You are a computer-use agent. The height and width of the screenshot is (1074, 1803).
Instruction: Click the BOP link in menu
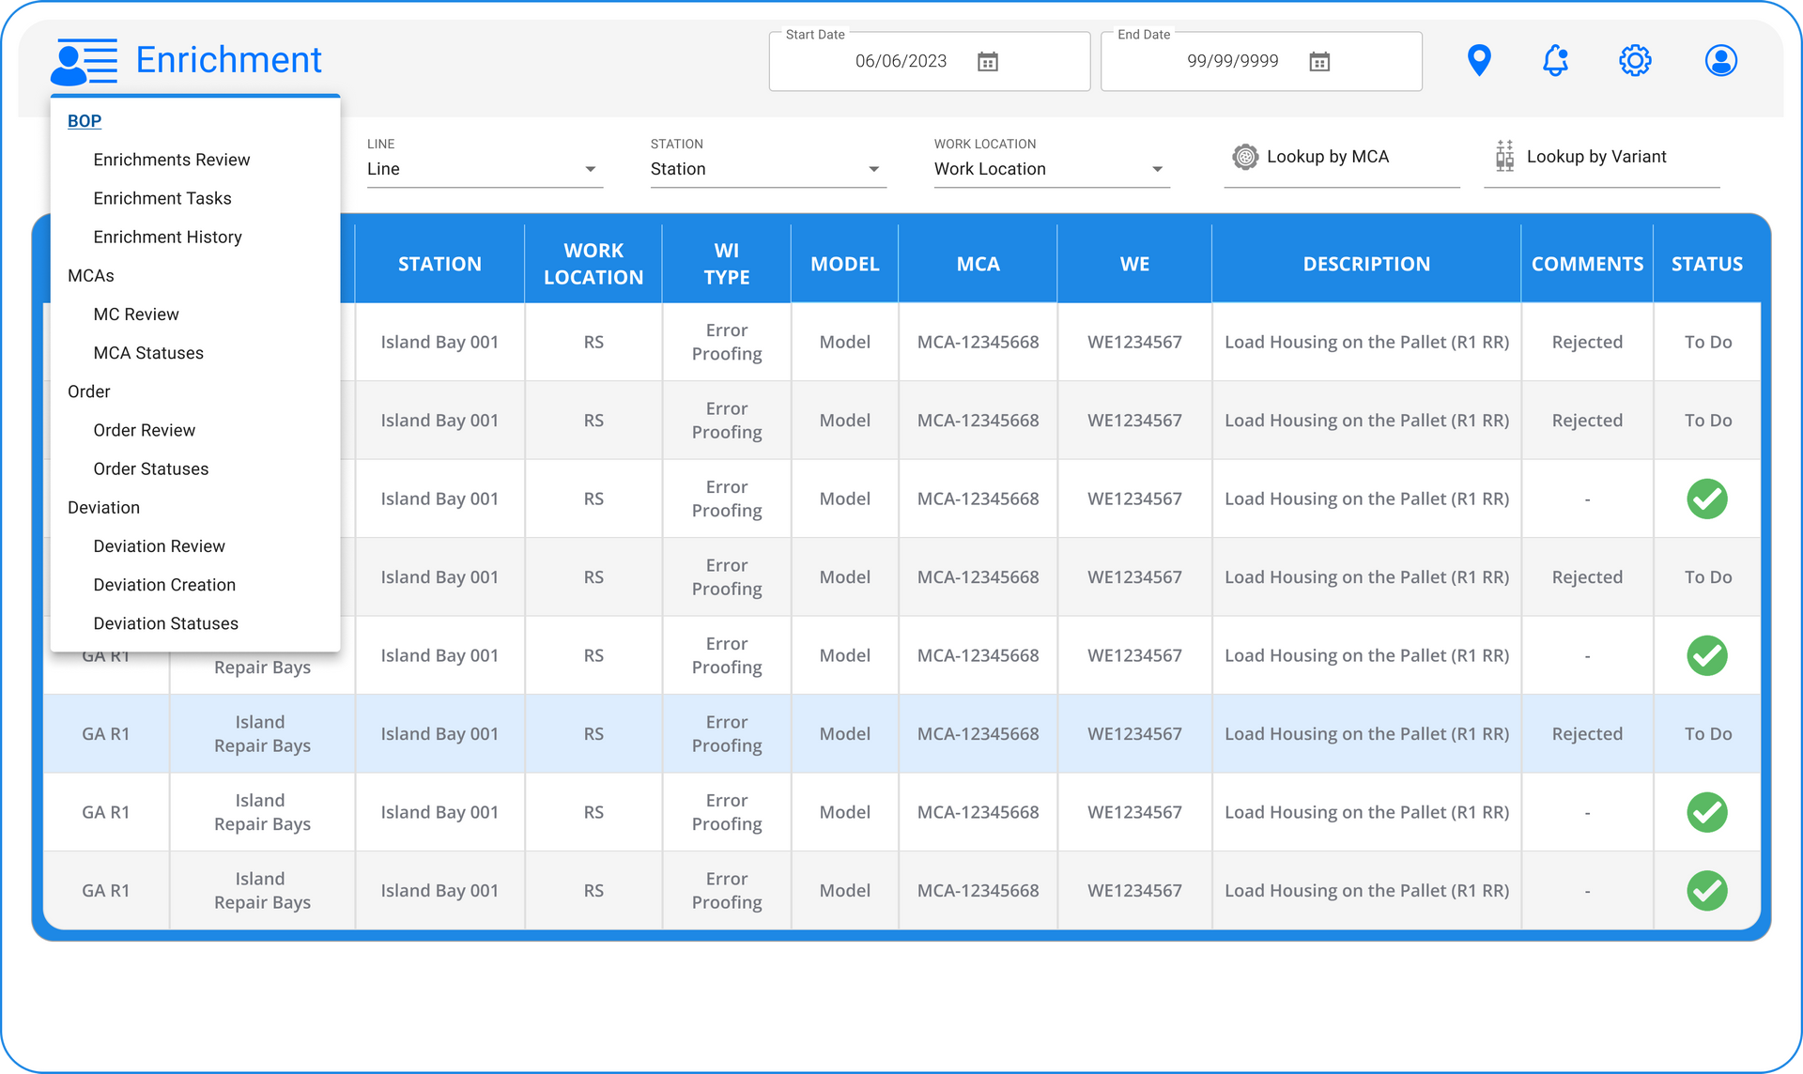(x=85, y=121)
